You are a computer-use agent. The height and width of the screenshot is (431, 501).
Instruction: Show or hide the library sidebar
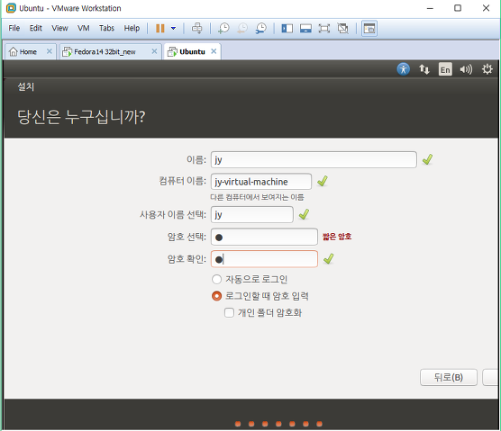coord(287,29)
